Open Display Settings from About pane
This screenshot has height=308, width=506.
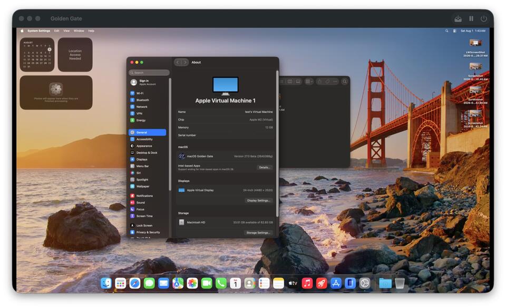coord(258,201)
